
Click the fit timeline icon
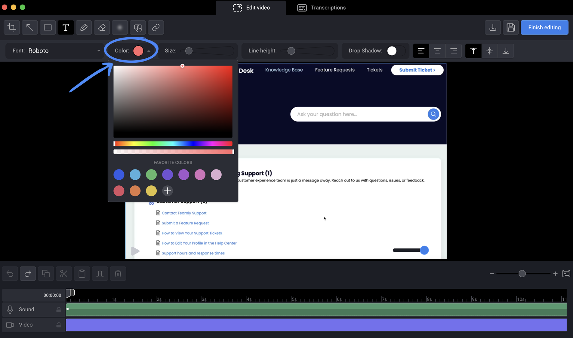tap(566, 274)
